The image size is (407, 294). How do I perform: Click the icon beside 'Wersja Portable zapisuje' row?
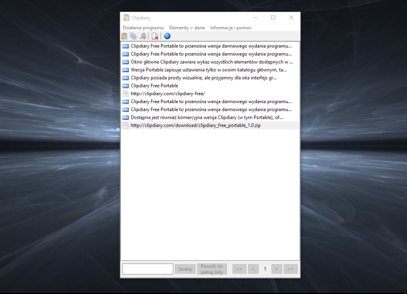click(x=126, y=70)
